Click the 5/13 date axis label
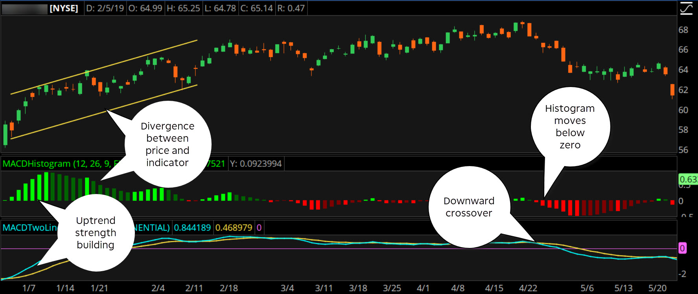The width and height of the screenshot is (698, 294). tap(624, 288)
